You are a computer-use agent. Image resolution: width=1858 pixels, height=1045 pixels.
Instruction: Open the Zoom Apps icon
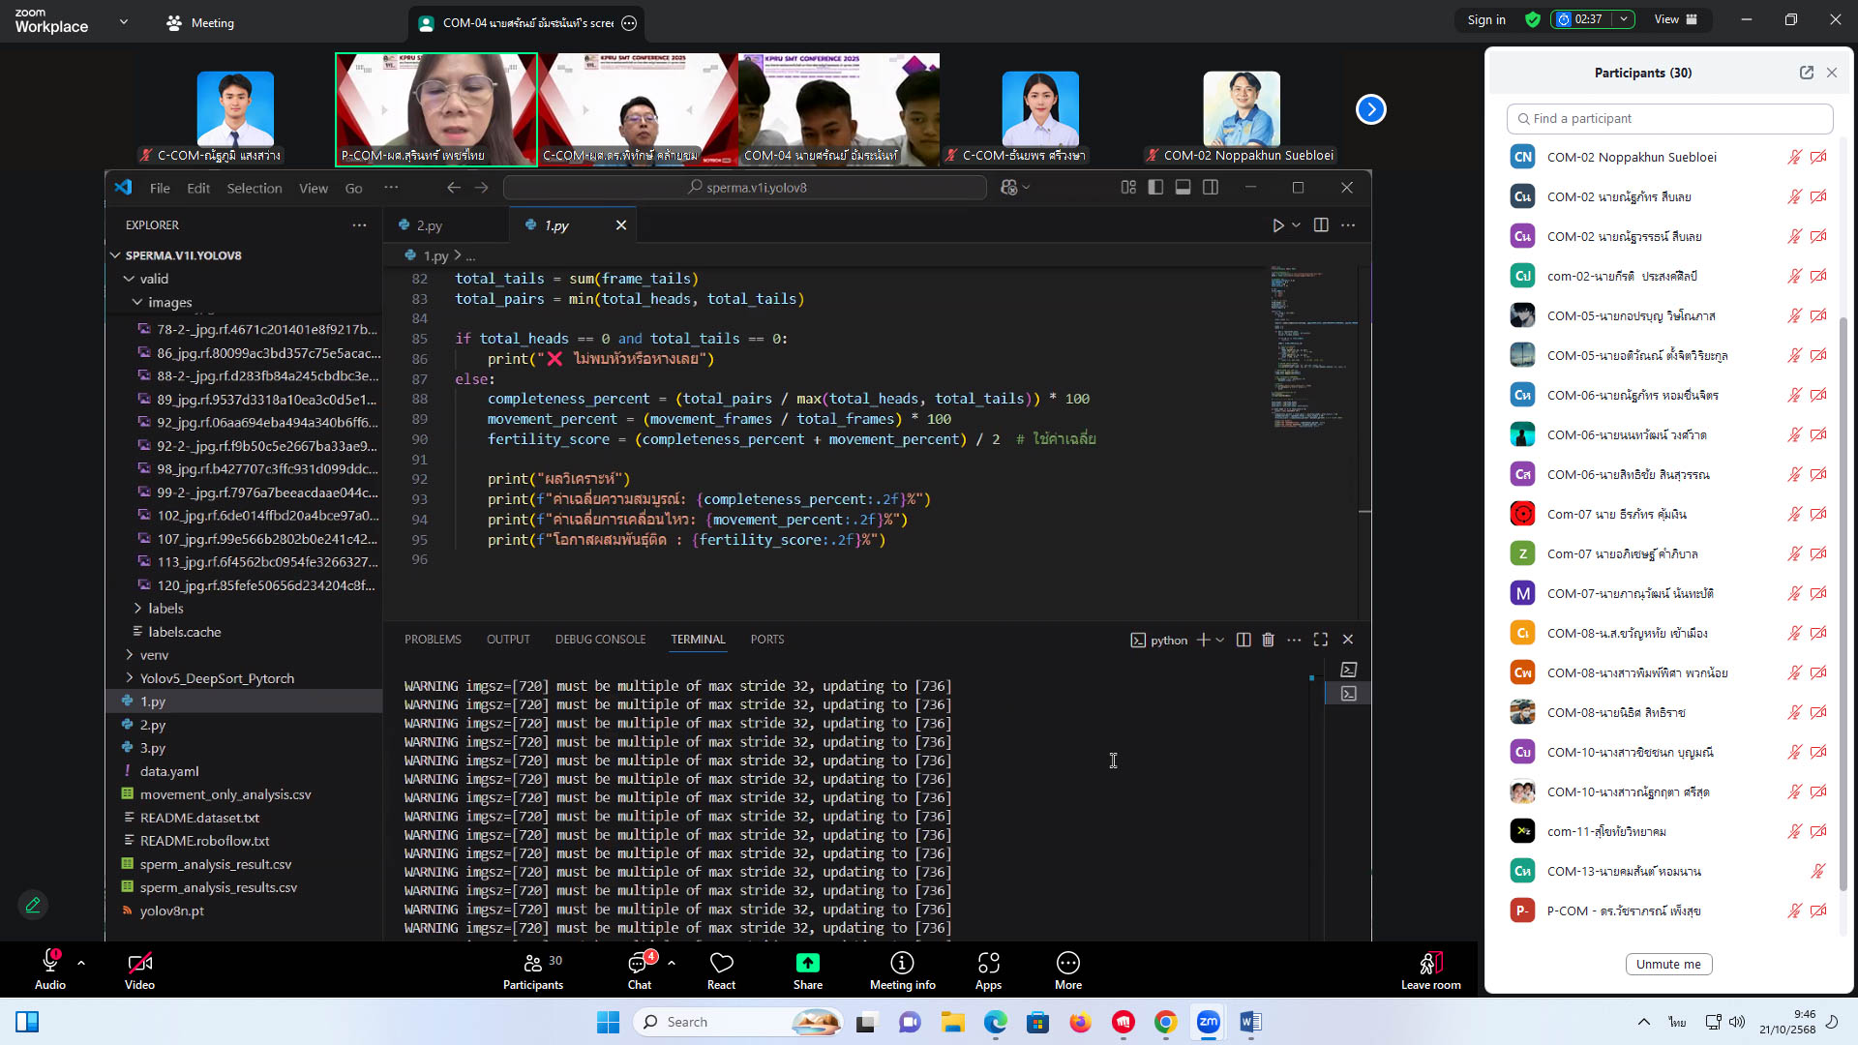pos(988,964)
